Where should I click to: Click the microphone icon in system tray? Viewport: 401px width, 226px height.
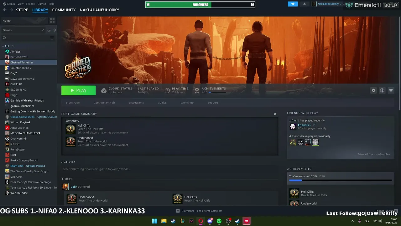click(359, 221)
